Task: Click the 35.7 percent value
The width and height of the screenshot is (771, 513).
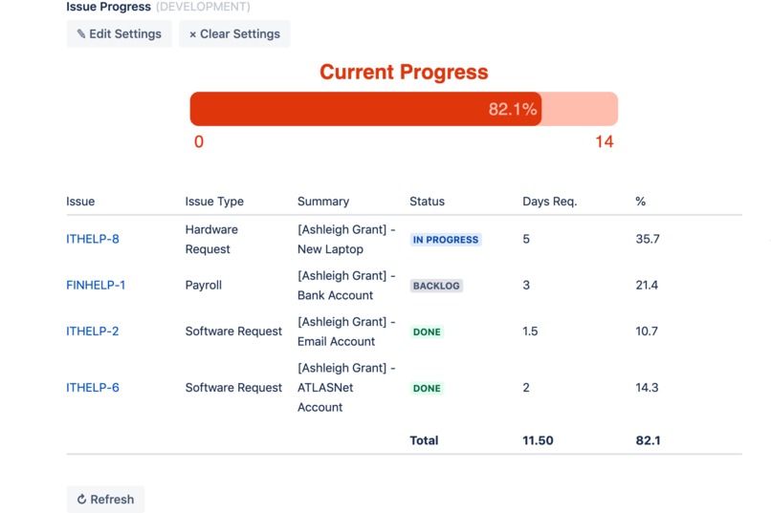Action: (648, 239)
